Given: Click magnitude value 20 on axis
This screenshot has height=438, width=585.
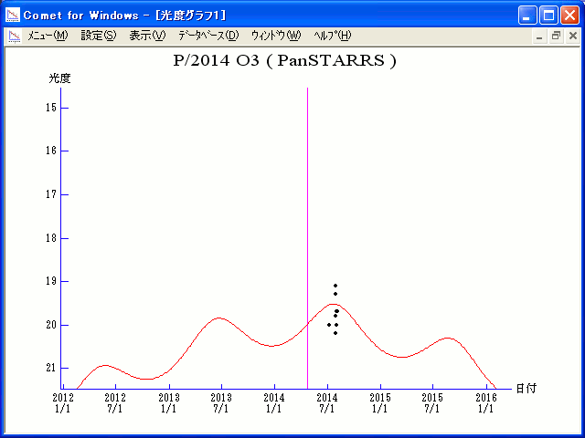Looking at the screenshot, I should (51, 325).
